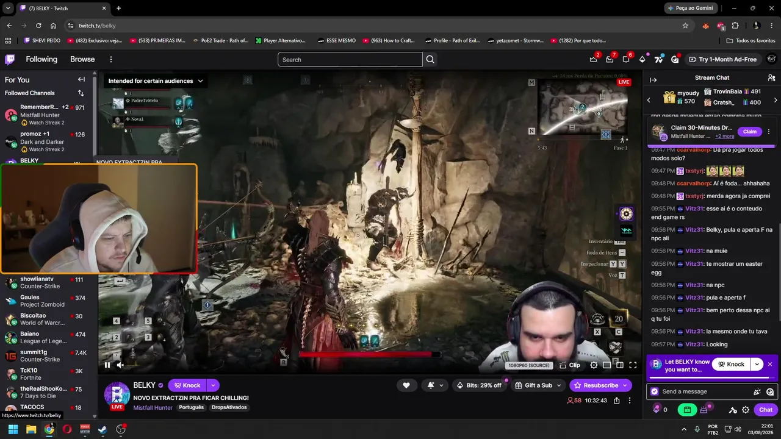Open BELKY's channel avatar
Screen dimensions: 781x439
pyautogui.click(x=117, y=394)
